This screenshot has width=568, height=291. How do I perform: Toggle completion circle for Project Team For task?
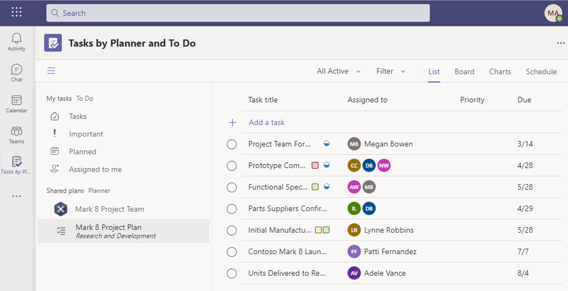click(232, 144)
